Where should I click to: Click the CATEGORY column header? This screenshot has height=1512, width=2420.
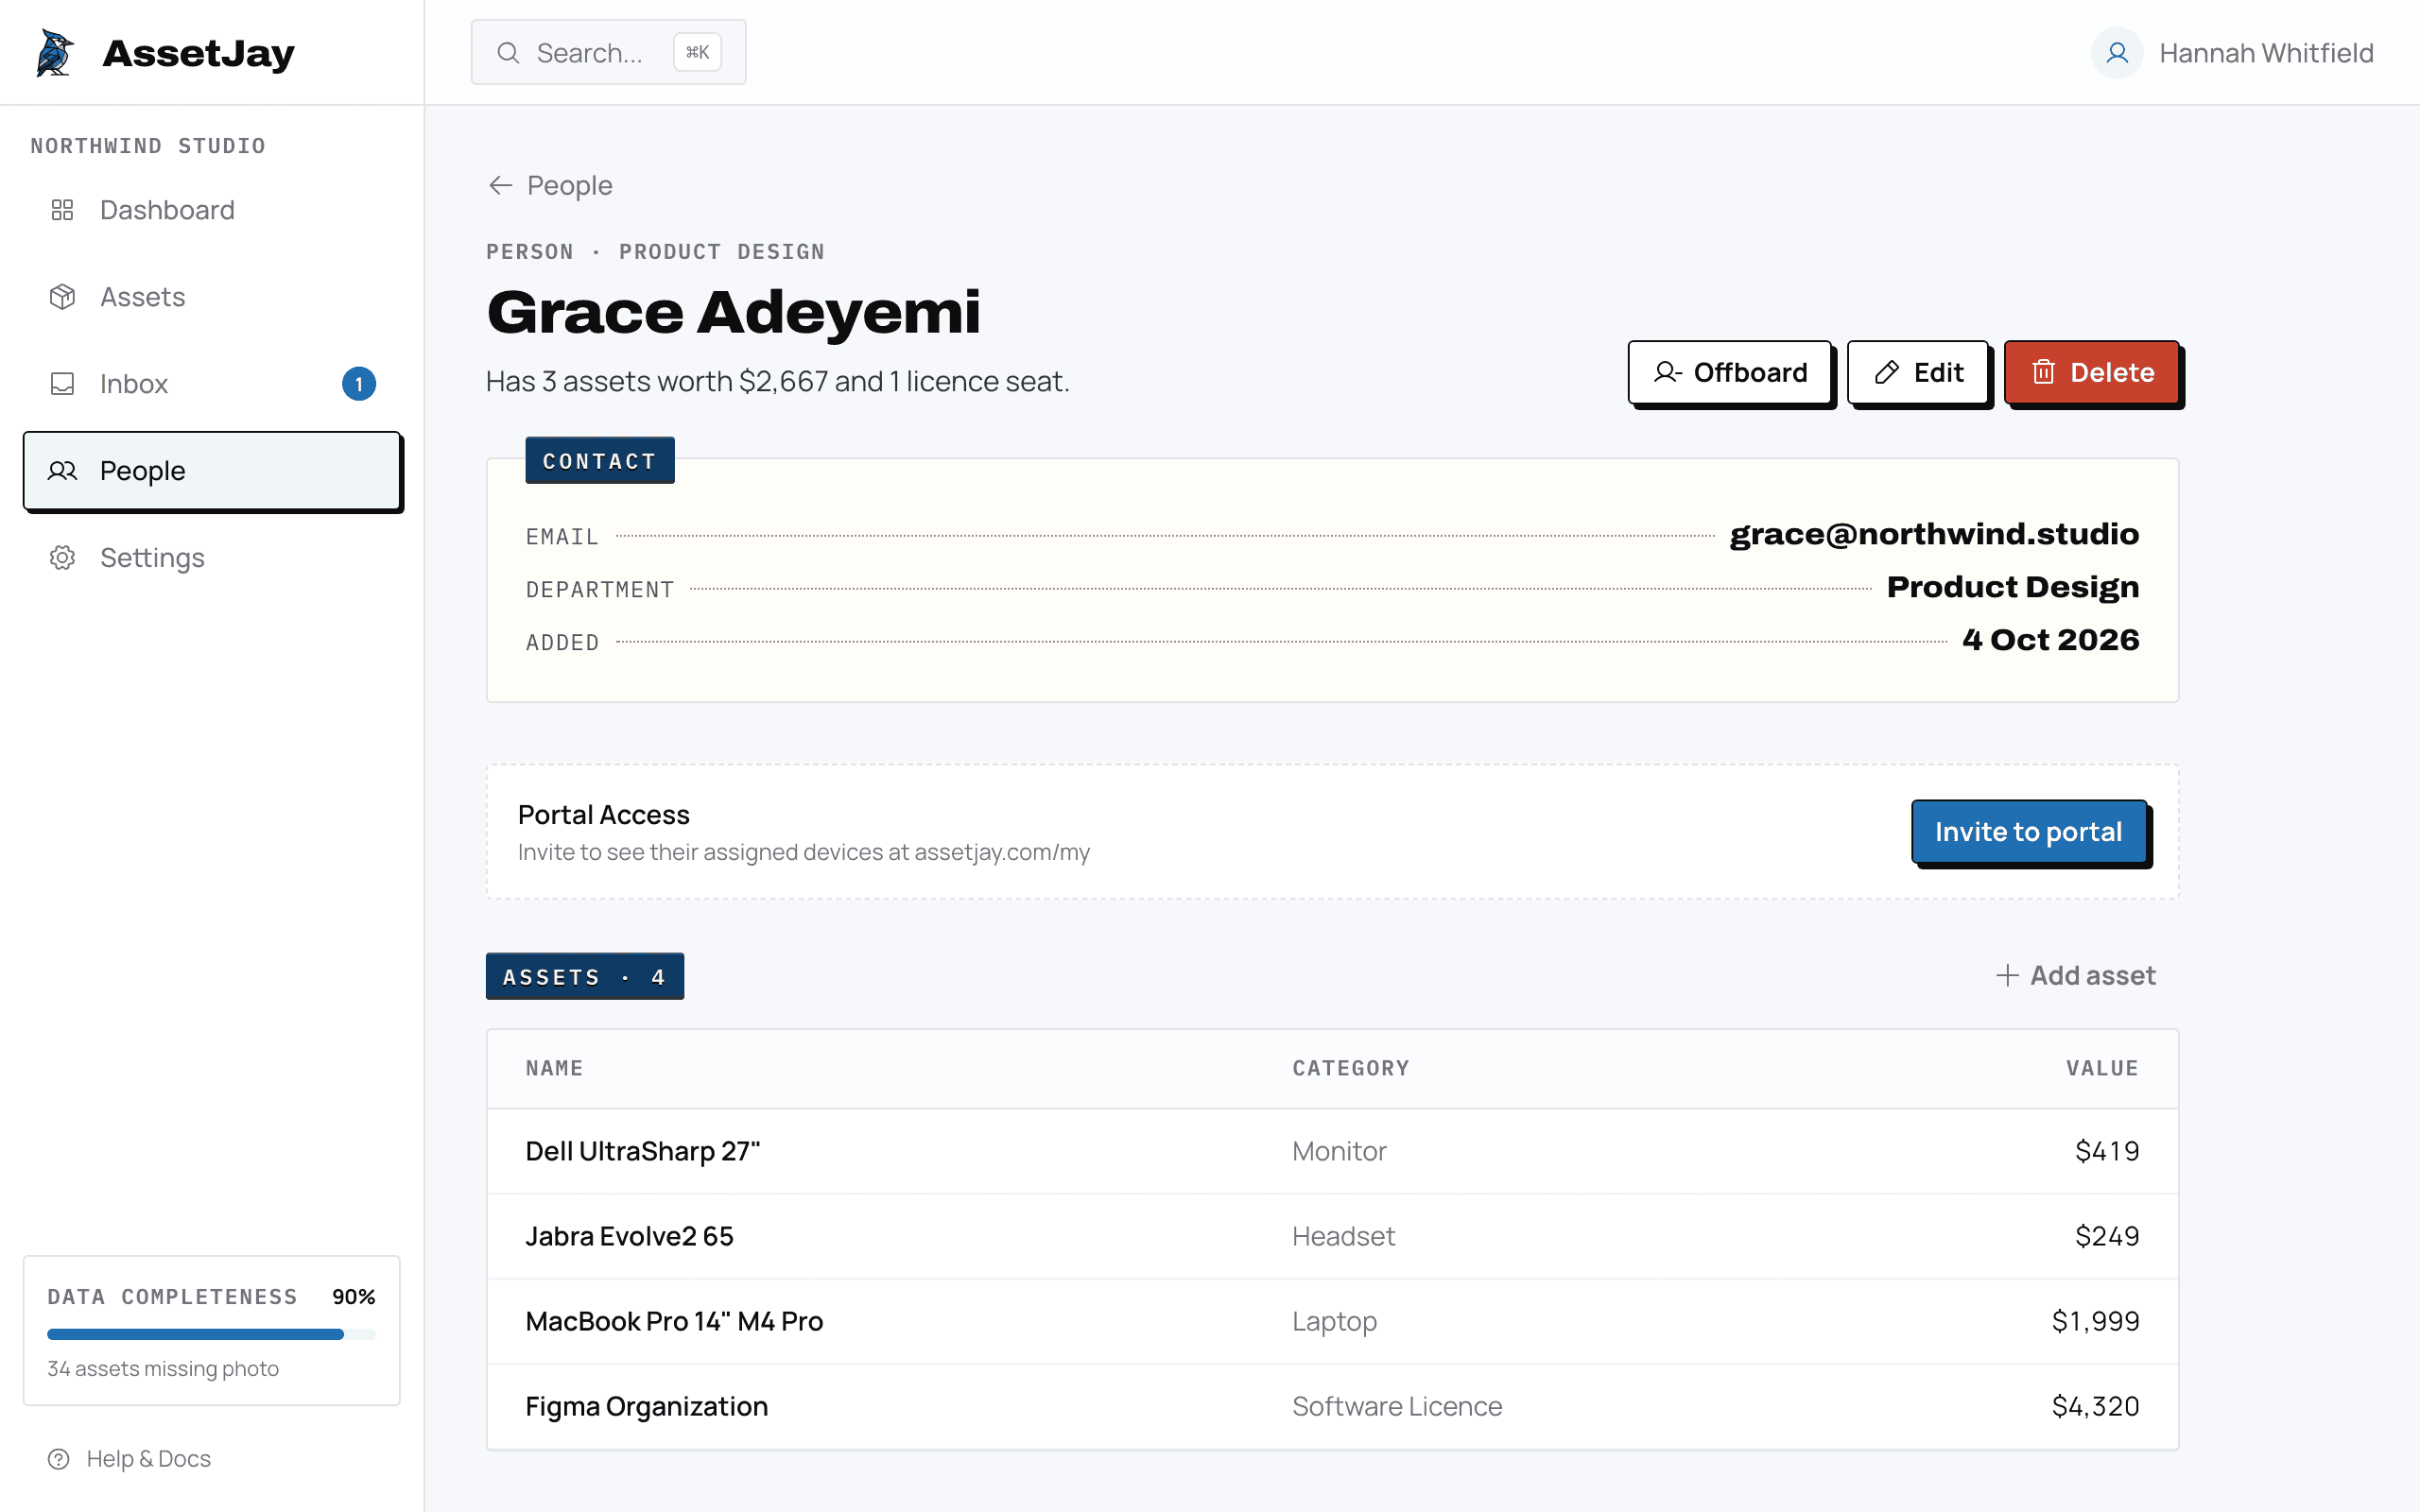1350,1068
